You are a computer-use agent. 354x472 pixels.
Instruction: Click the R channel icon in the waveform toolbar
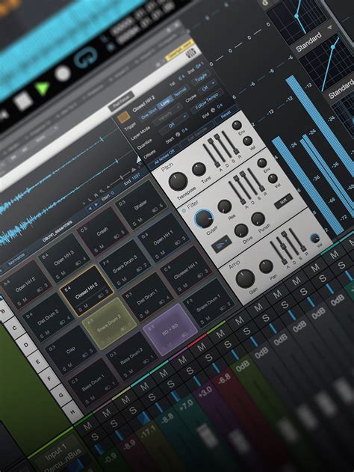point(96,195)
